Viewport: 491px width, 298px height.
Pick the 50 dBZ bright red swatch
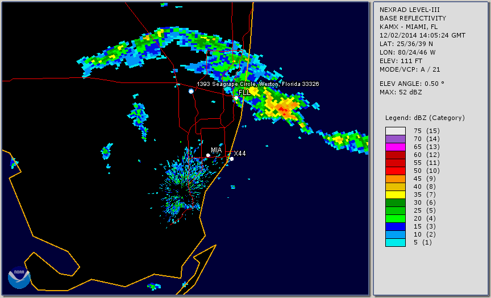(395, 171)
